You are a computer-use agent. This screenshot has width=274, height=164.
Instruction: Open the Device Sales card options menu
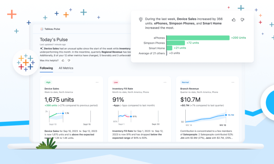point(97,82)
